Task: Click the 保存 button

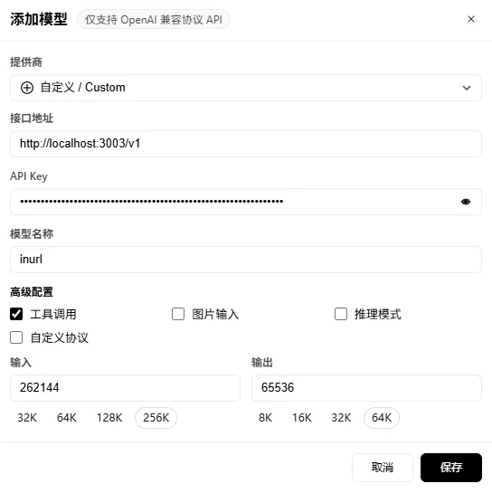Action: (451, 468)
